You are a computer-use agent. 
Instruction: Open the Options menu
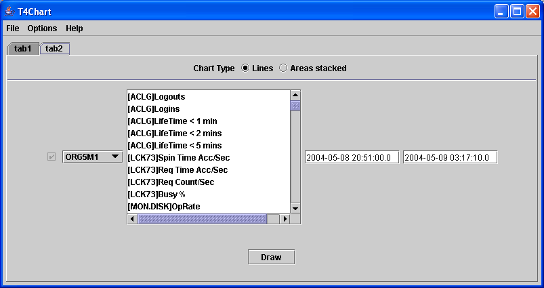tap(42, 28)
